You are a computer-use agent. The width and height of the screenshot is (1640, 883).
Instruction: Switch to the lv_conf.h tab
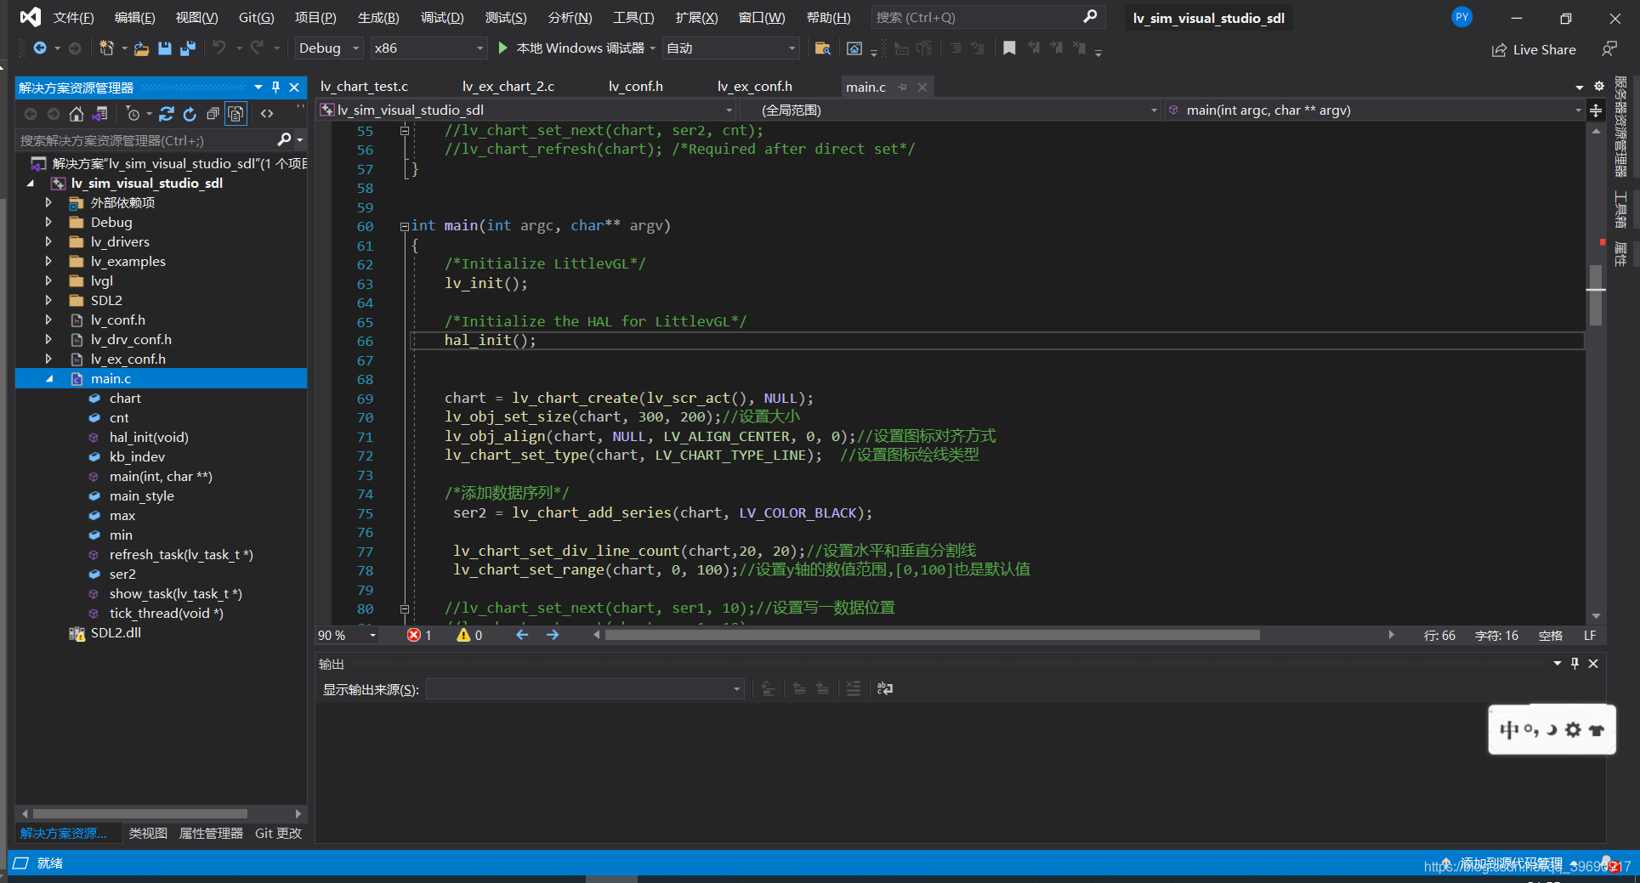[x=636, y=87]
